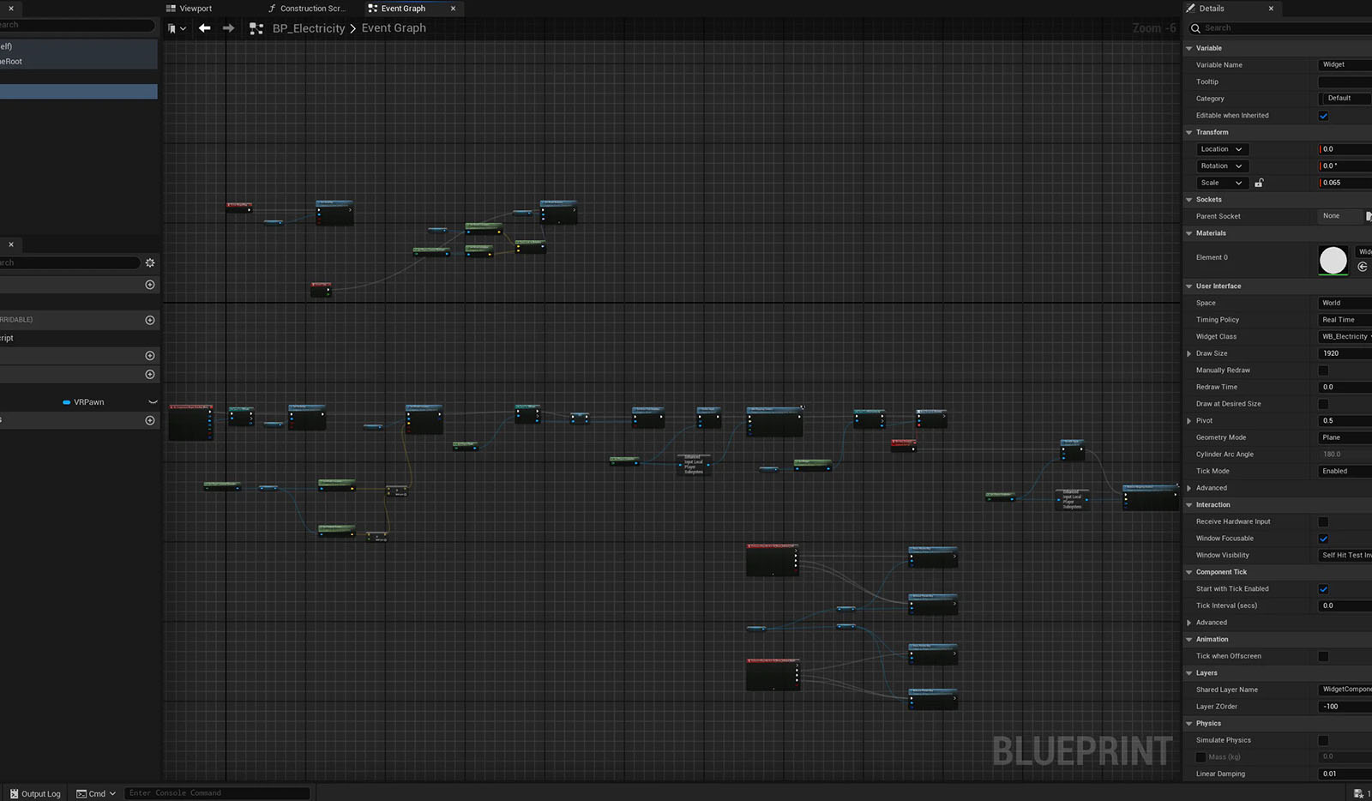
Task: Click BP_Electricity in the breadcrumb
Action: tap(309, 28)
